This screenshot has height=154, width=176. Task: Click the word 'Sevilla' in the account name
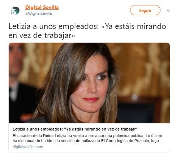pos(51,8)
